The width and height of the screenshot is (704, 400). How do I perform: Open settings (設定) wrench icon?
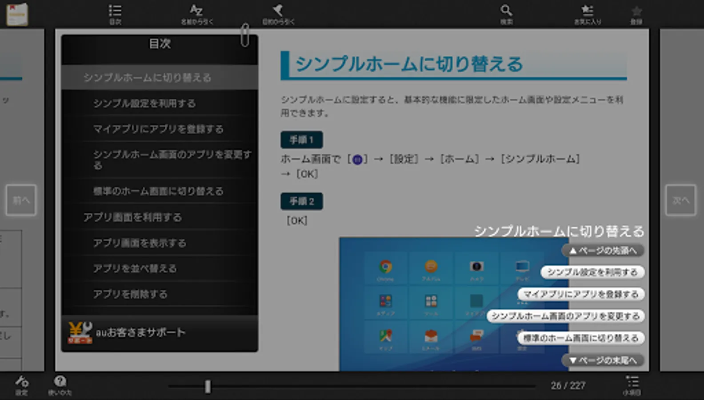22,385
